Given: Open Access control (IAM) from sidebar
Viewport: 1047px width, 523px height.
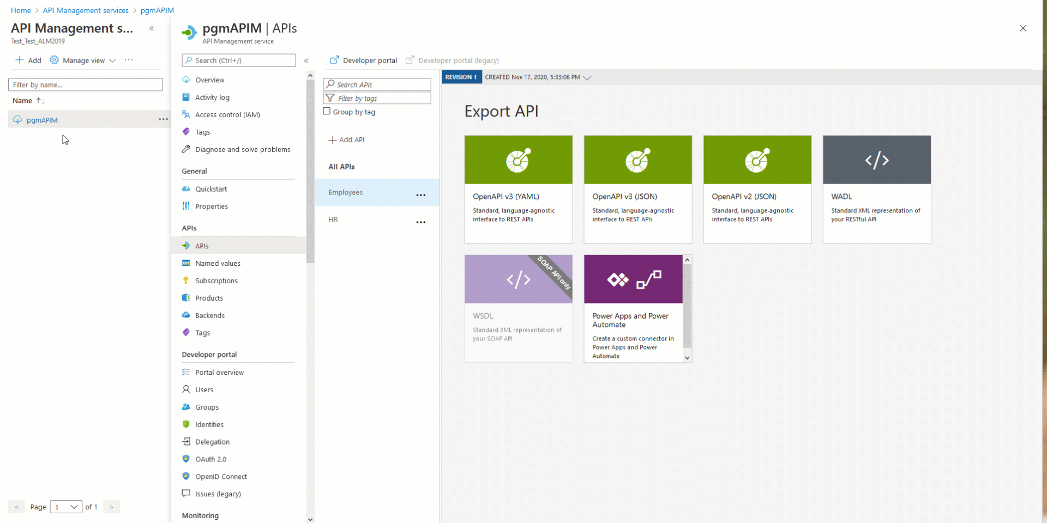Looking at the screenshot, I should click(x=227, y=115).
